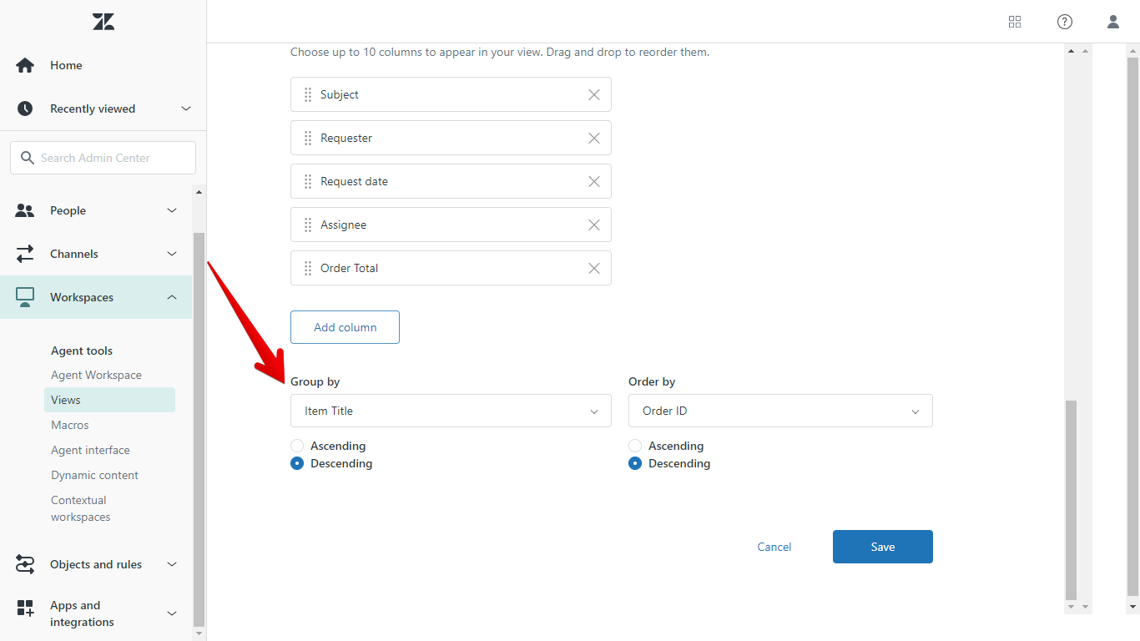Click the Agent tools heading
The height and width of the screenshot is (641, 1140).
click(82, 351)
